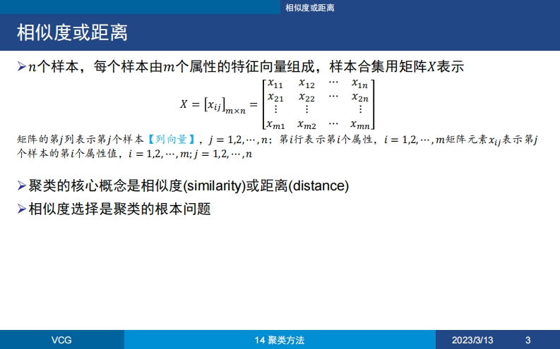Click the VCG footer label
This screenshot has width=560, height=349.
(61, 340)
